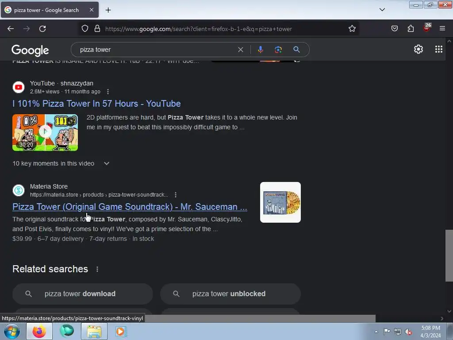Close the pizza tower Google Search tab
This screenshot has height=340, width=453.
pos(92,10)
